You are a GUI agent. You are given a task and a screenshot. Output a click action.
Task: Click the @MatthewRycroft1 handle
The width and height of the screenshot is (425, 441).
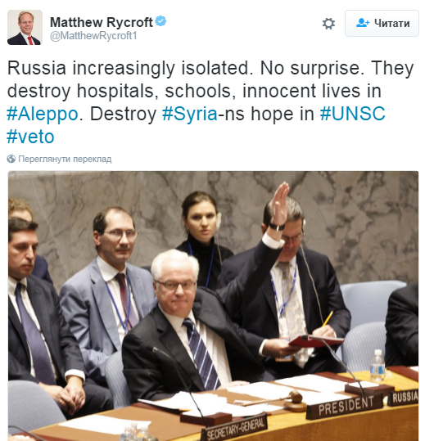point(93,36)
